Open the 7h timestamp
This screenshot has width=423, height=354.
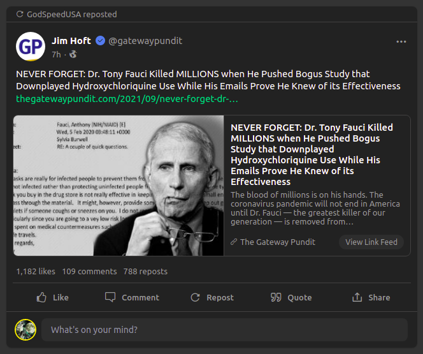(x=57, y=55)
